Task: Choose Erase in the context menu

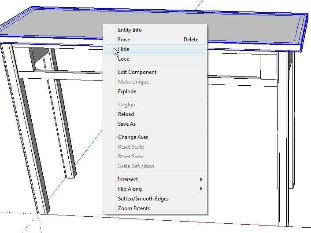Action: point(155,40)
